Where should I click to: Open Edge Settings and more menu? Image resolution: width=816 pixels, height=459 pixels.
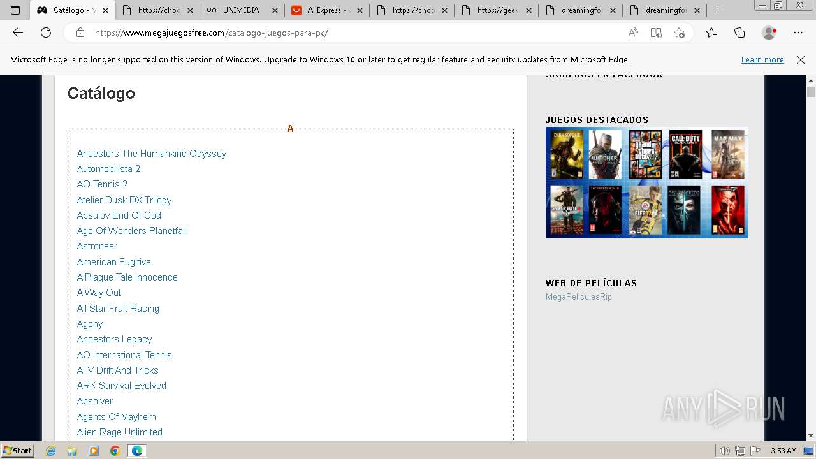[798, 33]
